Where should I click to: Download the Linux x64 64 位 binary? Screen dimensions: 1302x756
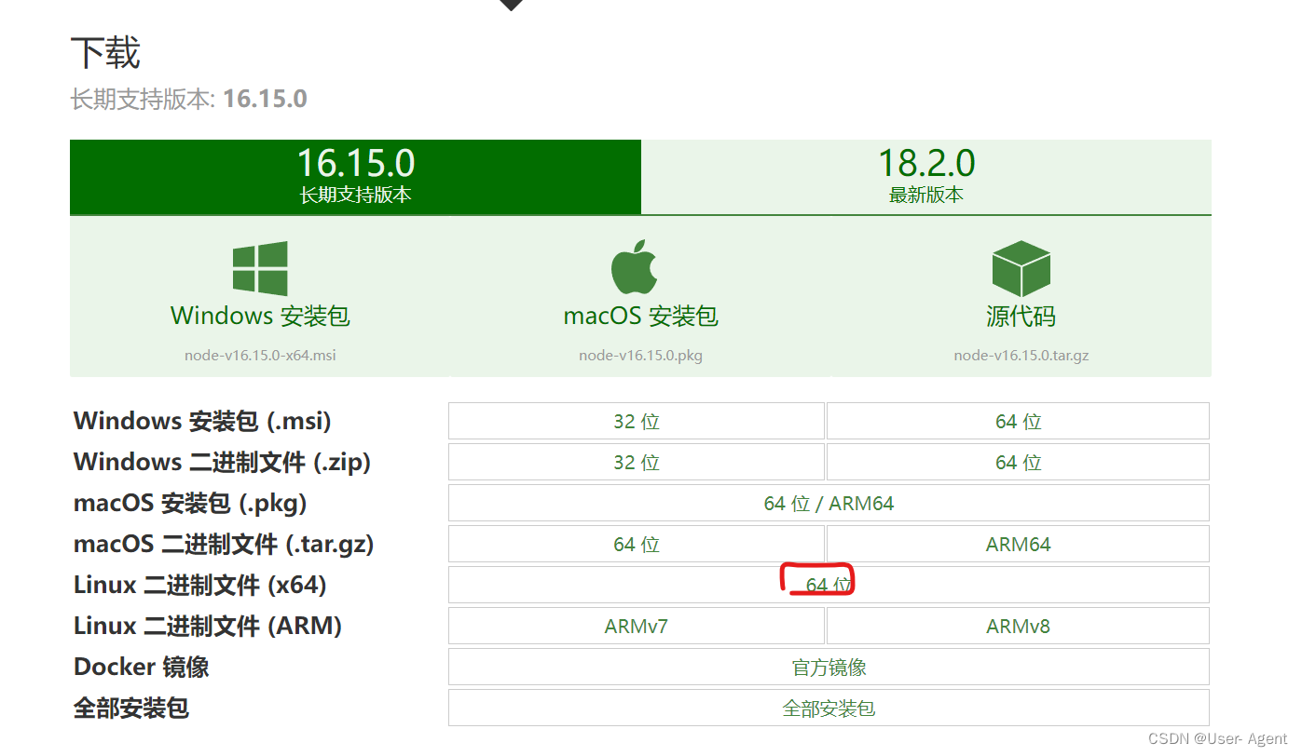[x=829, y=585]
